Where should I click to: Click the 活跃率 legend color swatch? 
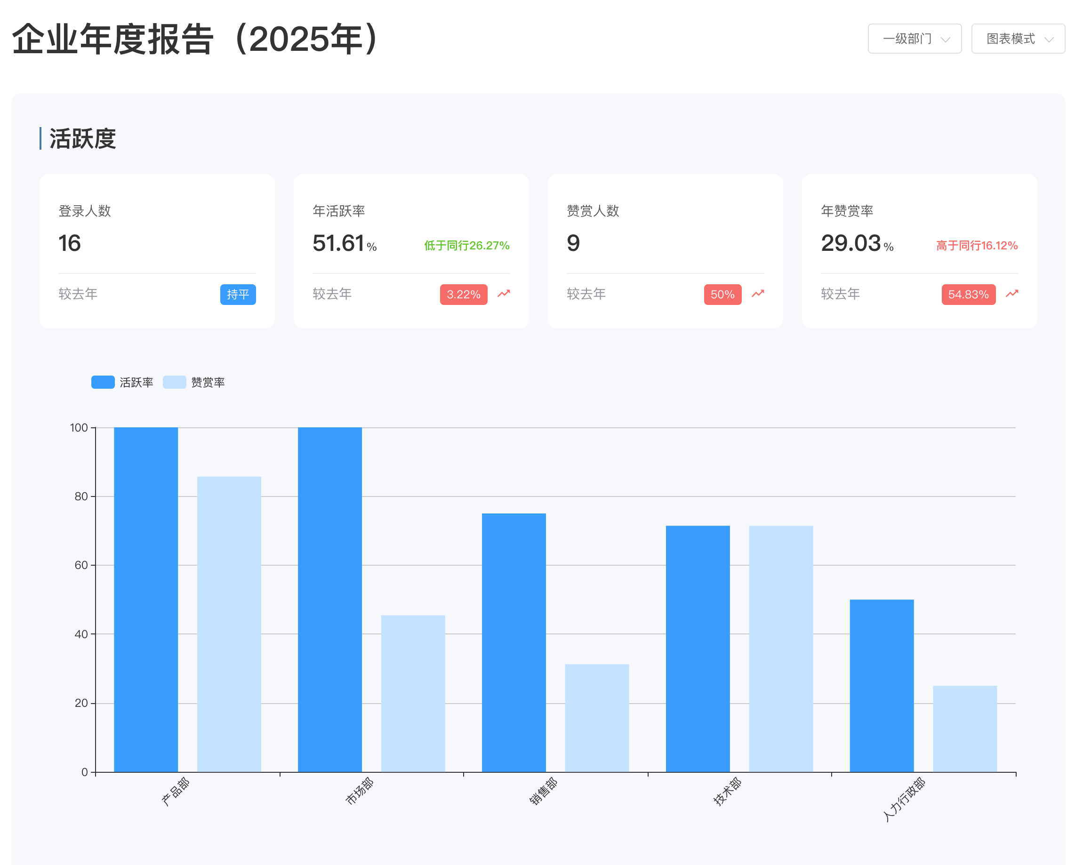pos(103,383)
